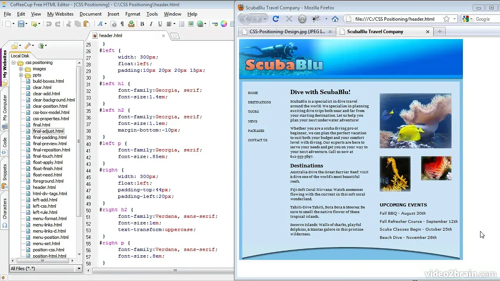The height and width of the screenshot is (281, 500).
Task: Click the Italic I icon
Action: 151,24
